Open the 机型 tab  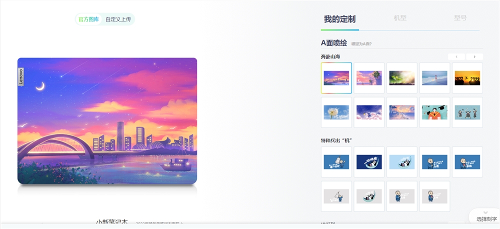pos(400,18)
